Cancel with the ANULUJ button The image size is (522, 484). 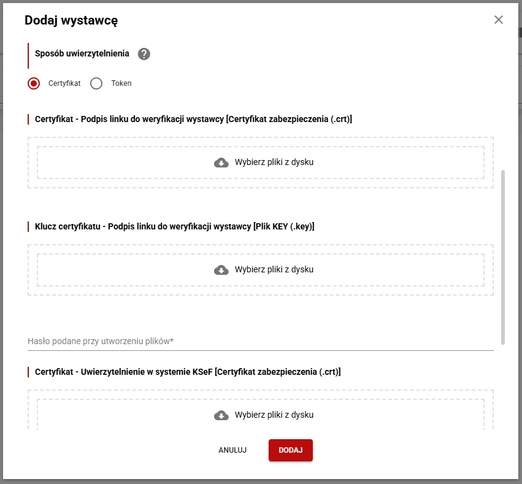[232, 450]
